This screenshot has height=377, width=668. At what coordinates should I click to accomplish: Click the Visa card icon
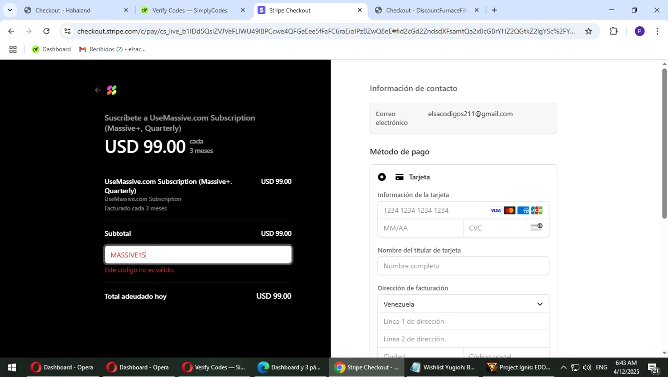click(496, 211)
